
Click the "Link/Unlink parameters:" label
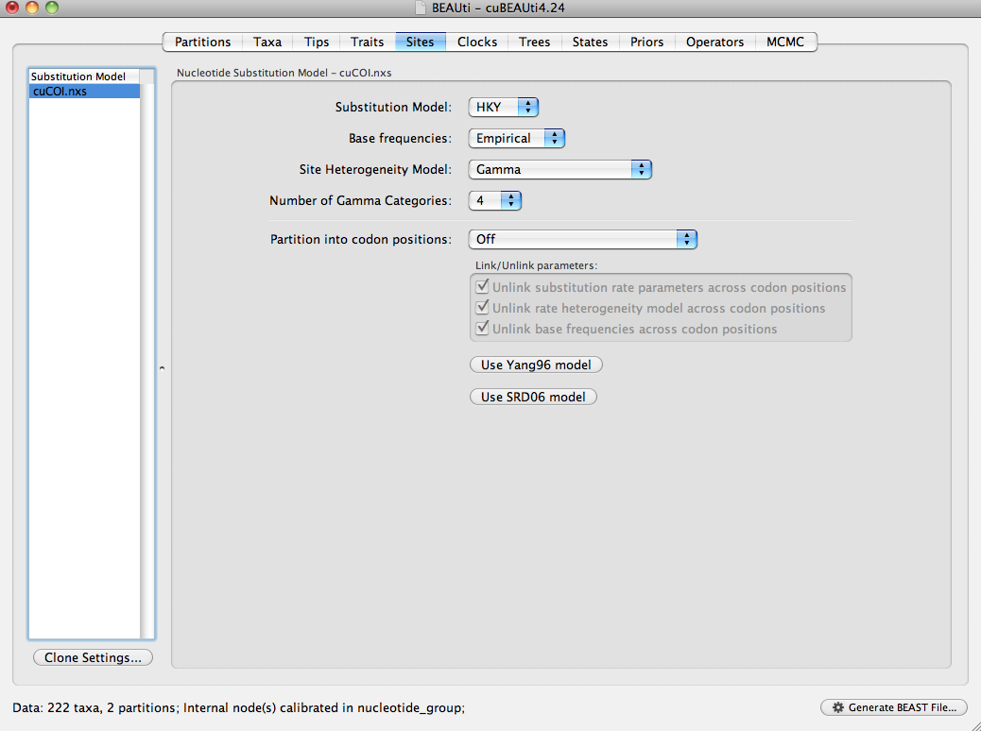(x=536, y=265)
